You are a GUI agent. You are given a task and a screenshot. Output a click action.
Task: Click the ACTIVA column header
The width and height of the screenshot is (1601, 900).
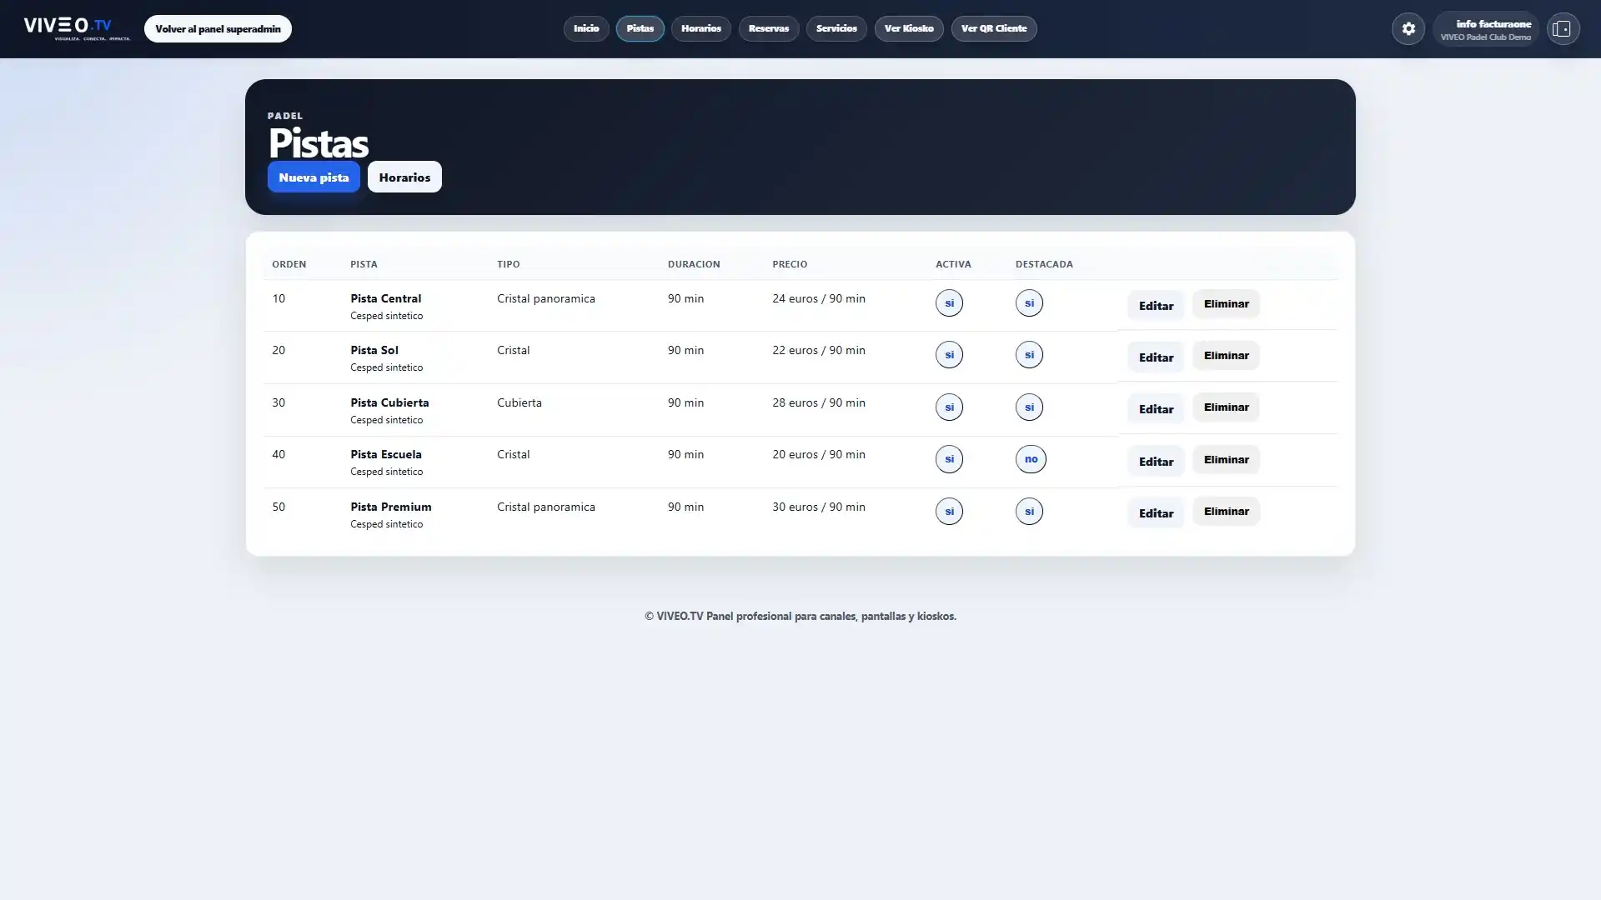pyautogui.click(x=953, y=264)
